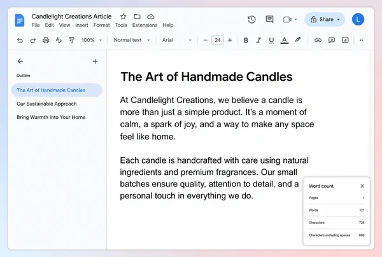This screenshot has width=382, height=257.
Task: Open the View menu
Action: pyautogui.click(x=64, y=25)
